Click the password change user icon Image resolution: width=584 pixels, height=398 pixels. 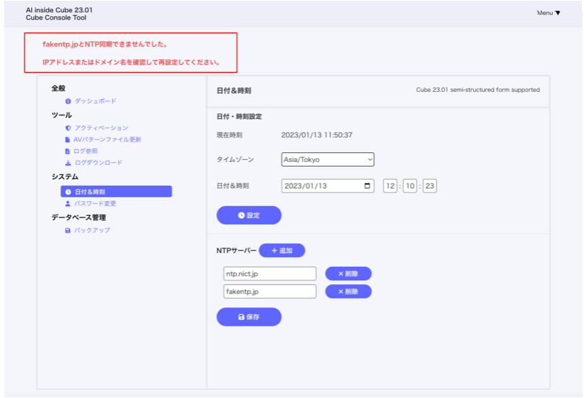[68, 203]
